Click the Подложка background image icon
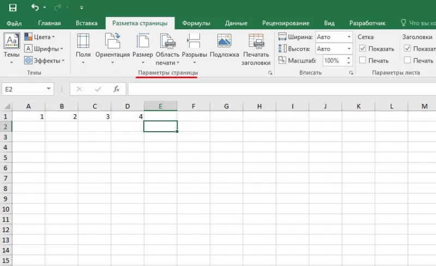This screenshot has width=436, height=266. pos(224,41)
